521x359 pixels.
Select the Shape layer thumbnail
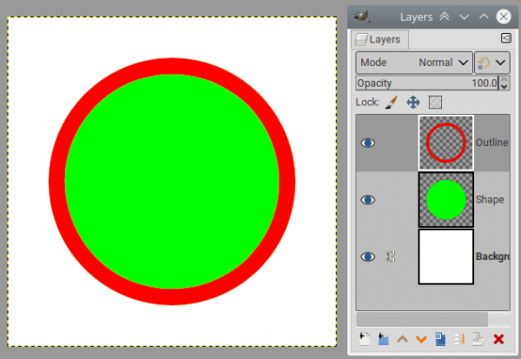click(x=446, y=200)
